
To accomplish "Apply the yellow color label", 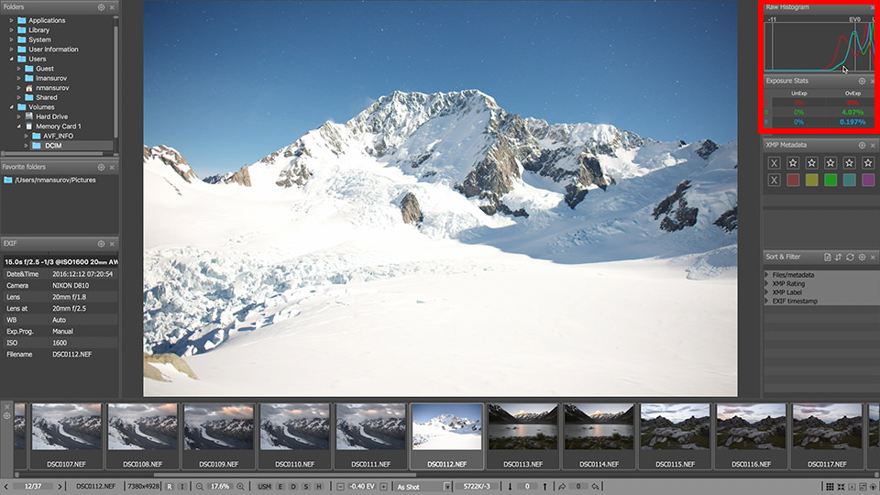I will [811, 180].
